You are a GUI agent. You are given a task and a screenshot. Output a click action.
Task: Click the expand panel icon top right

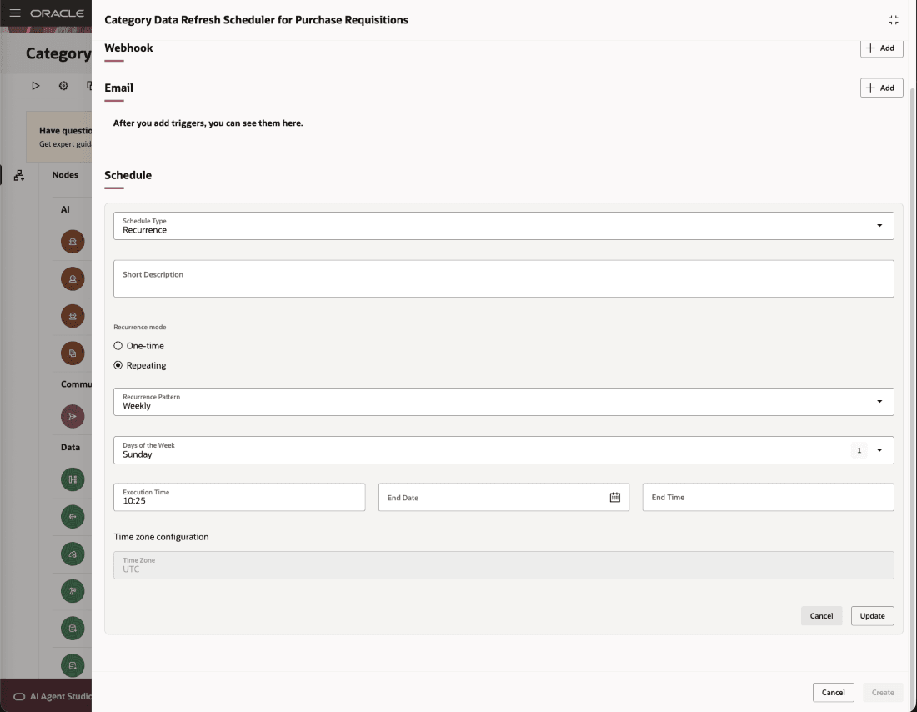(x=894, y=18)
